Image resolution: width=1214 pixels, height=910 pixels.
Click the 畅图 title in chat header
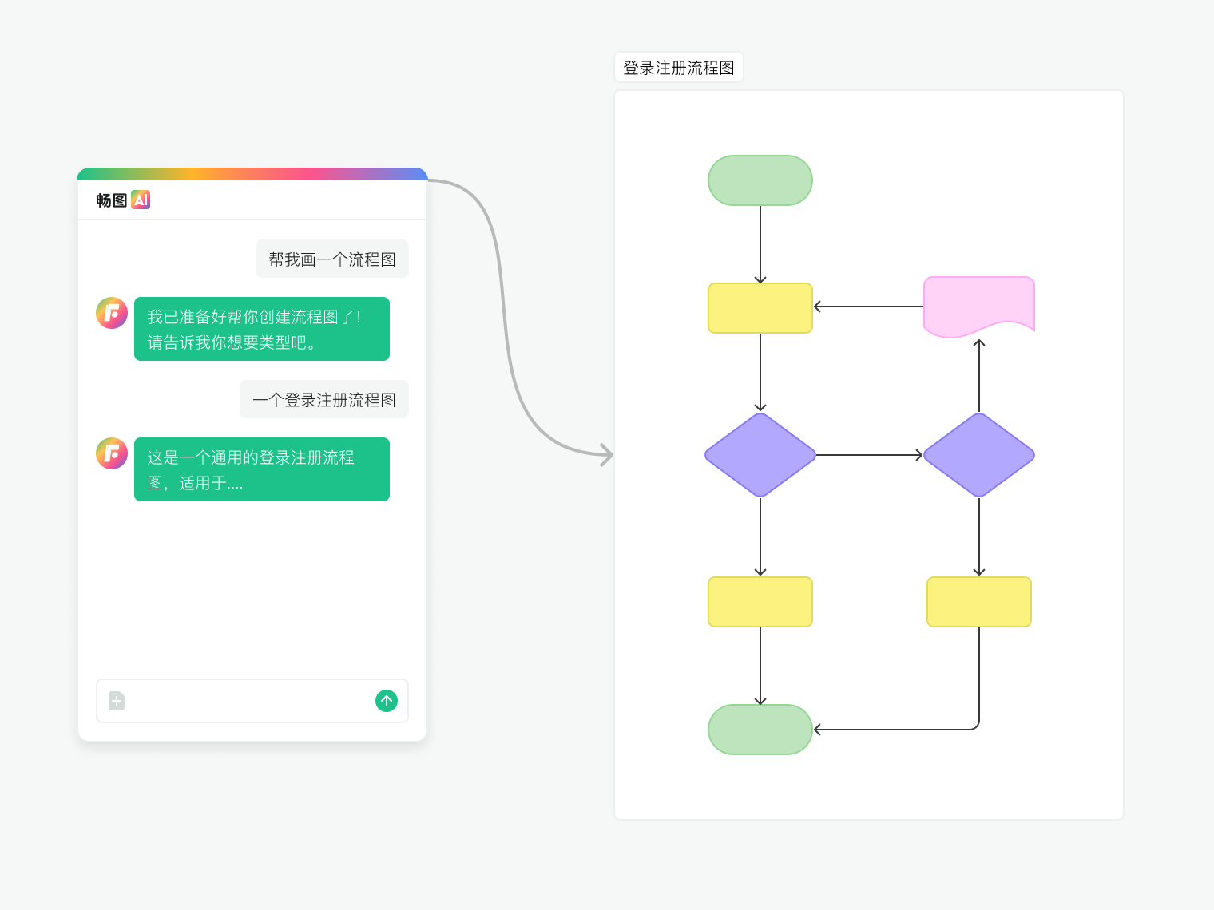pyautogui.click(x=112, y=200)
